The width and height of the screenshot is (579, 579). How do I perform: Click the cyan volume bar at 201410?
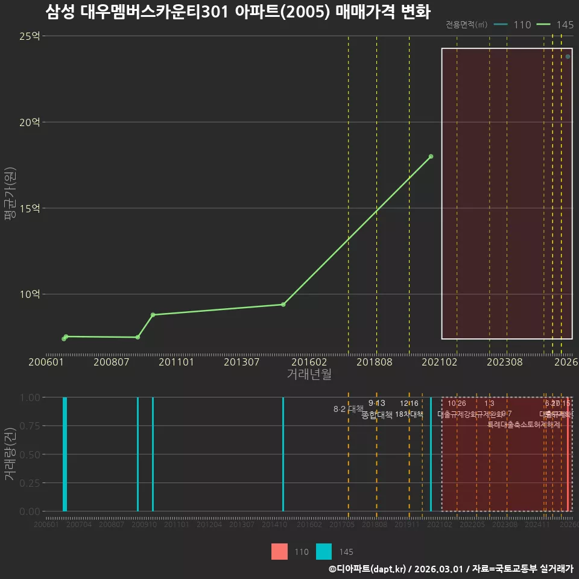[x=283, y=454]
